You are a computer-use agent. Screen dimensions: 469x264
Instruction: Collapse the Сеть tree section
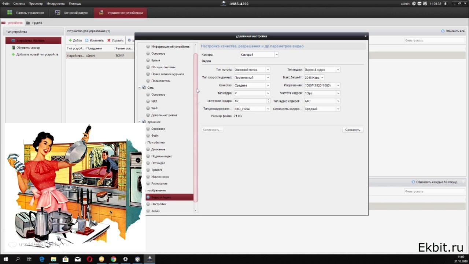[x=139, y=88]
